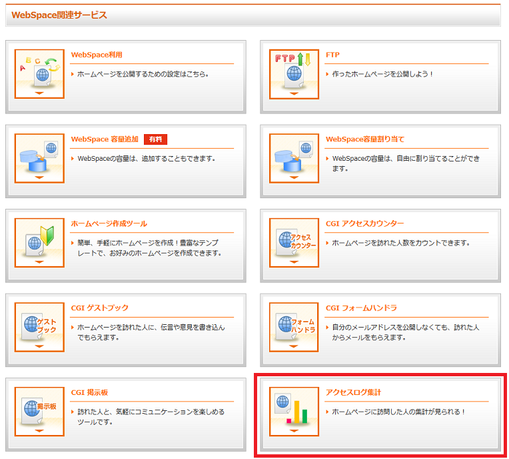Click text 作ったホームページを公開しよう！
Image resolution: width=509 pixels, height=459 pixels.
(383, 74)
